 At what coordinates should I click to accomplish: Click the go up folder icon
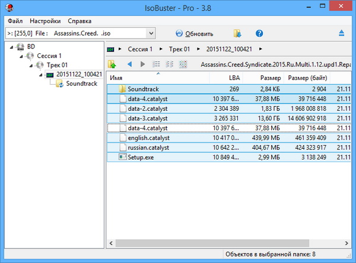tap(112, 64)
